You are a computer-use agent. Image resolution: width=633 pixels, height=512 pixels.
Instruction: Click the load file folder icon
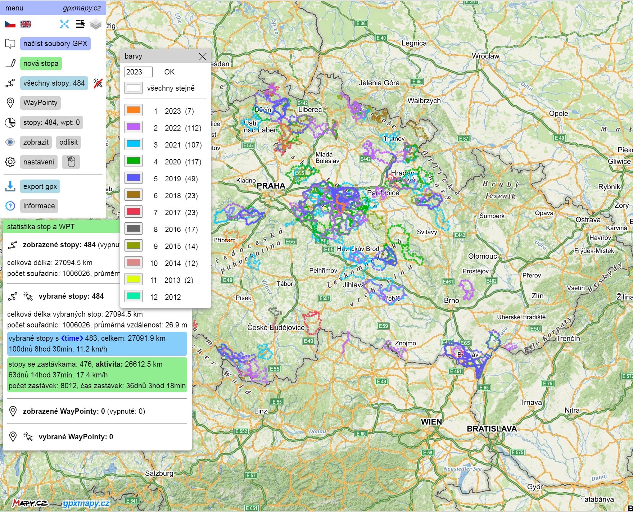pos(10,44)
